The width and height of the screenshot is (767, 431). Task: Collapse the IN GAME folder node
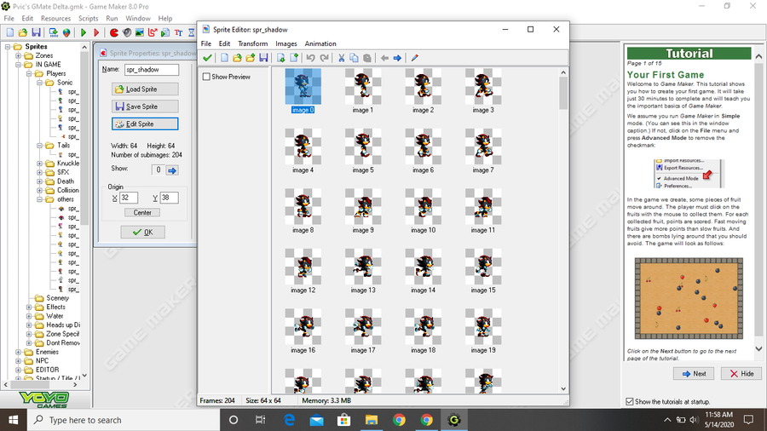(19, 65)
